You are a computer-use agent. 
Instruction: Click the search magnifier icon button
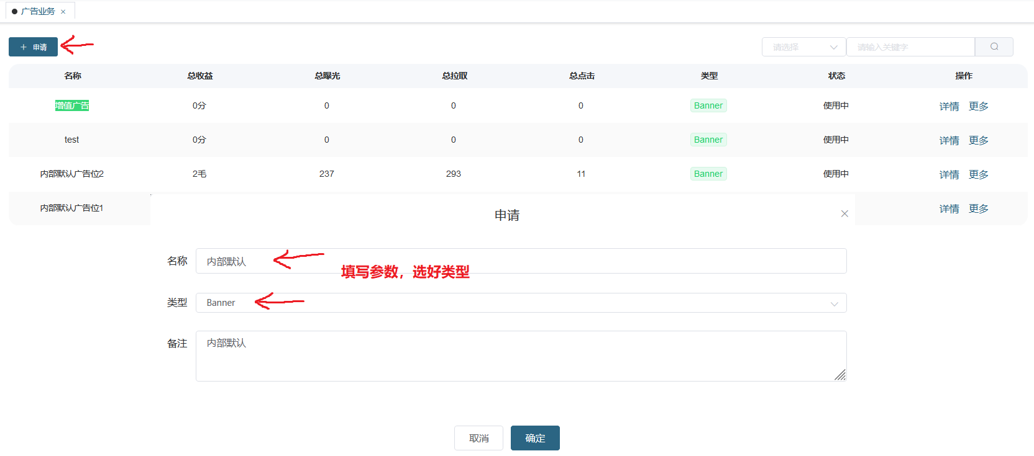pyautogui.click(x=994, y=47)
